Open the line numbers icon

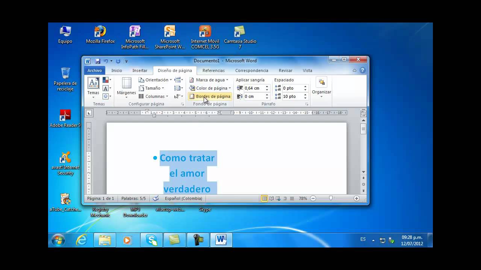(179, 88)
